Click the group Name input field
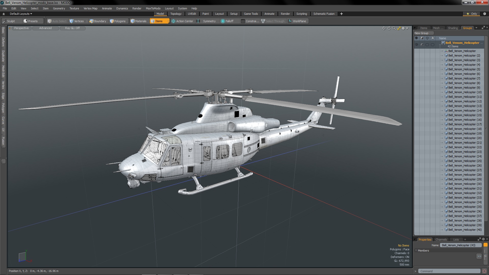The width and height of the screenshot is (489, 275). pos(461,245)
